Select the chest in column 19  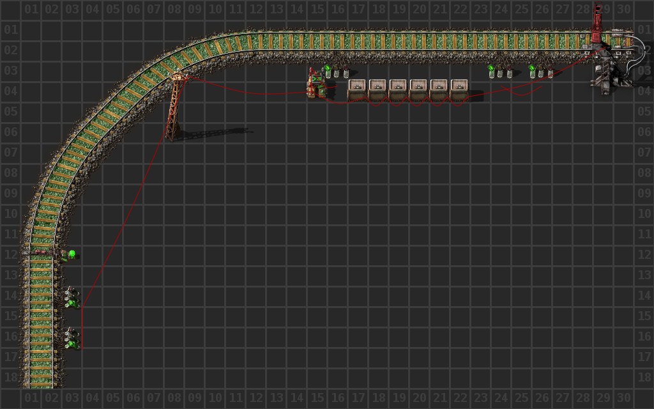pyautogui.click(x=399, y=90)
